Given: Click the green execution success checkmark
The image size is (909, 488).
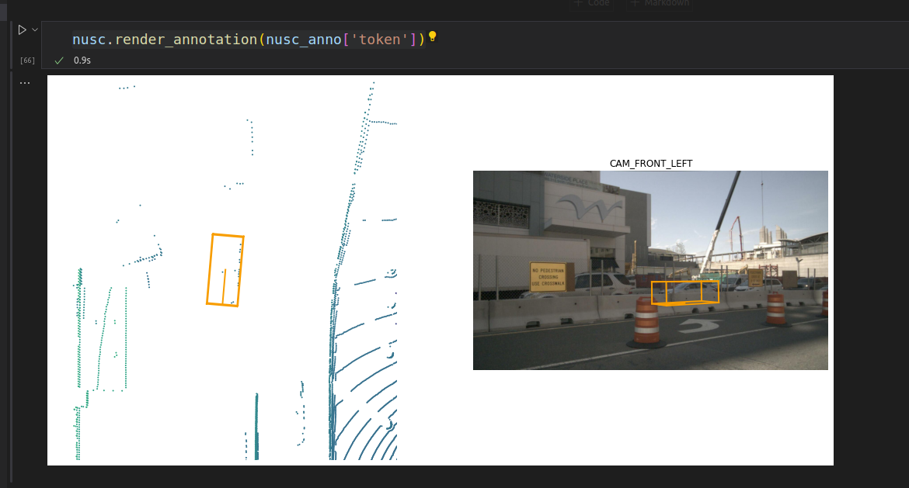Looking at the screenshot, I should coord(58,59).
